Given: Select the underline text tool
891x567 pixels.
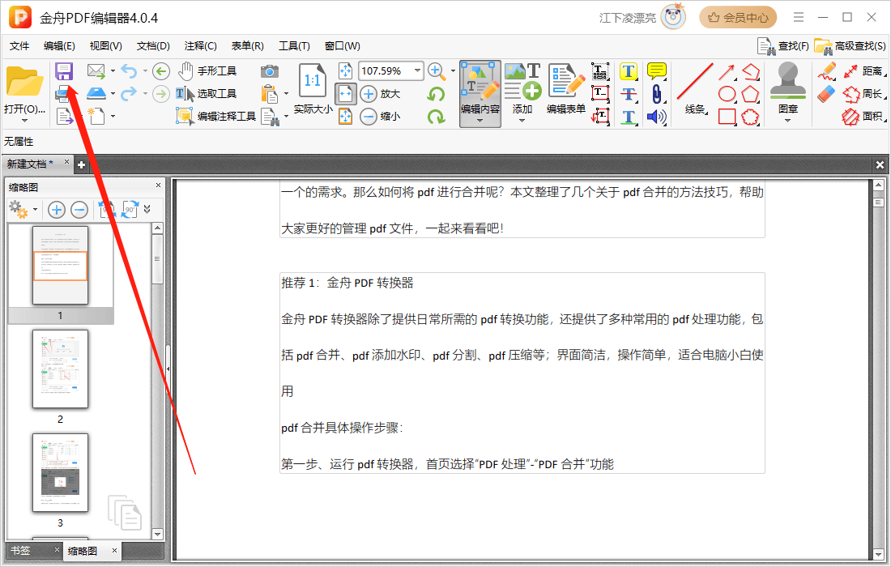Looking at the screenshot, I should pos(629,117).
